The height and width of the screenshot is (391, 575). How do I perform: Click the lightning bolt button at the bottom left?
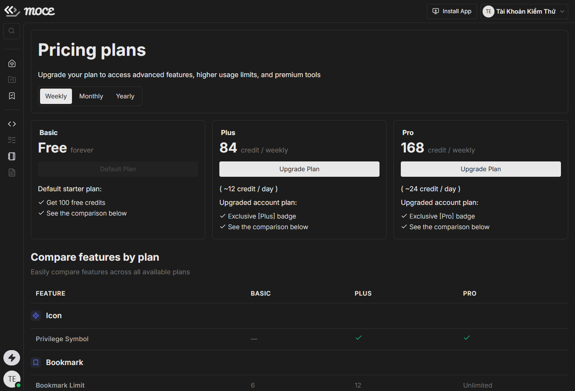pos(12,358)
